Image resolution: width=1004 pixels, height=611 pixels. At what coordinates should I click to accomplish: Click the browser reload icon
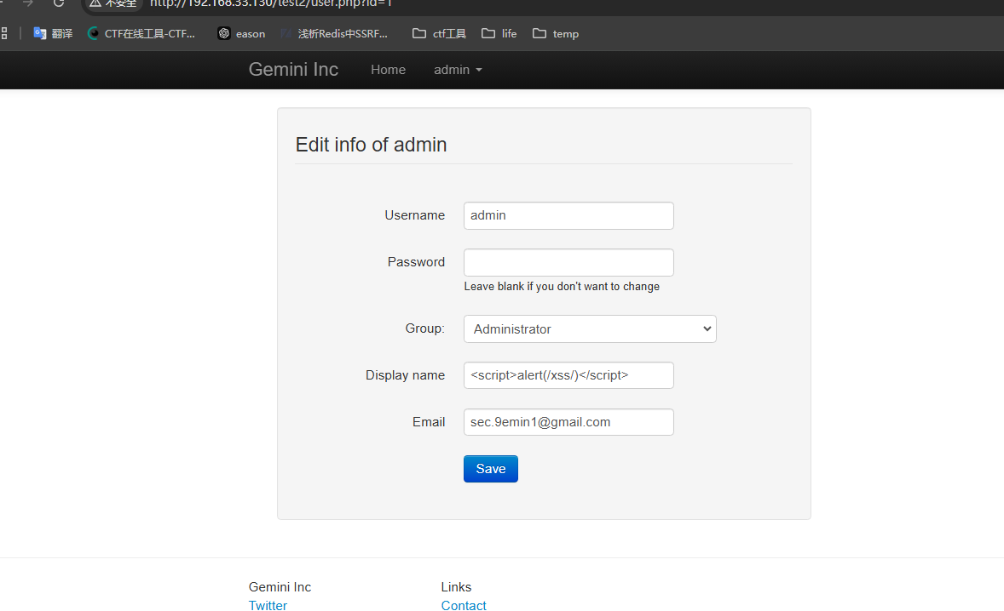click(x=59, y=3)
